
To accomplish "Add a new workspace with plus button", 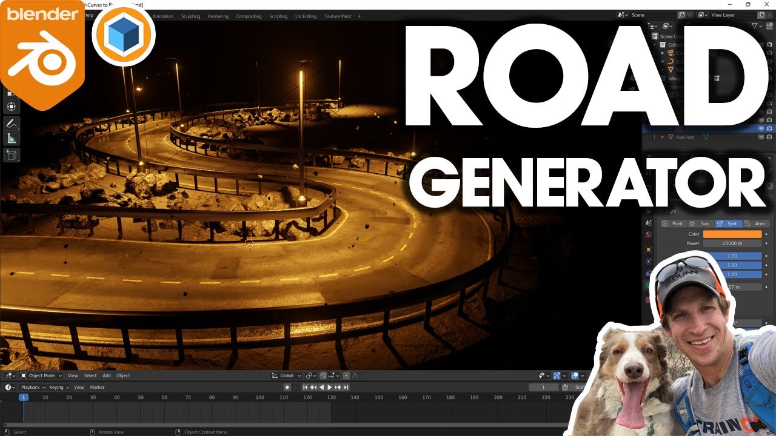I will click(360, 16).
